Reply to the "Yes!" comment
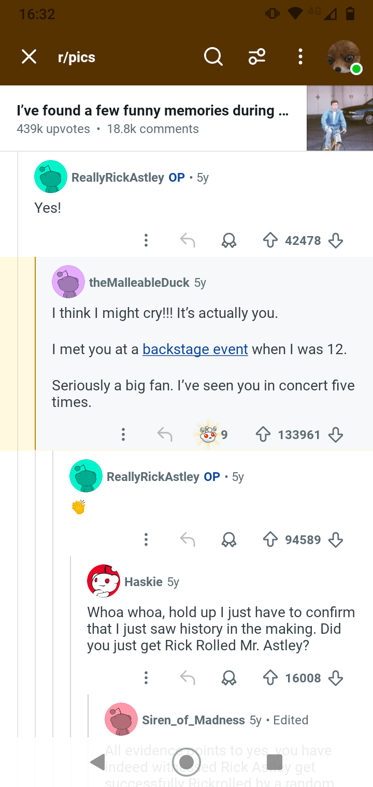The height and width of the screenshot is (787, 373). coord(188,240)
